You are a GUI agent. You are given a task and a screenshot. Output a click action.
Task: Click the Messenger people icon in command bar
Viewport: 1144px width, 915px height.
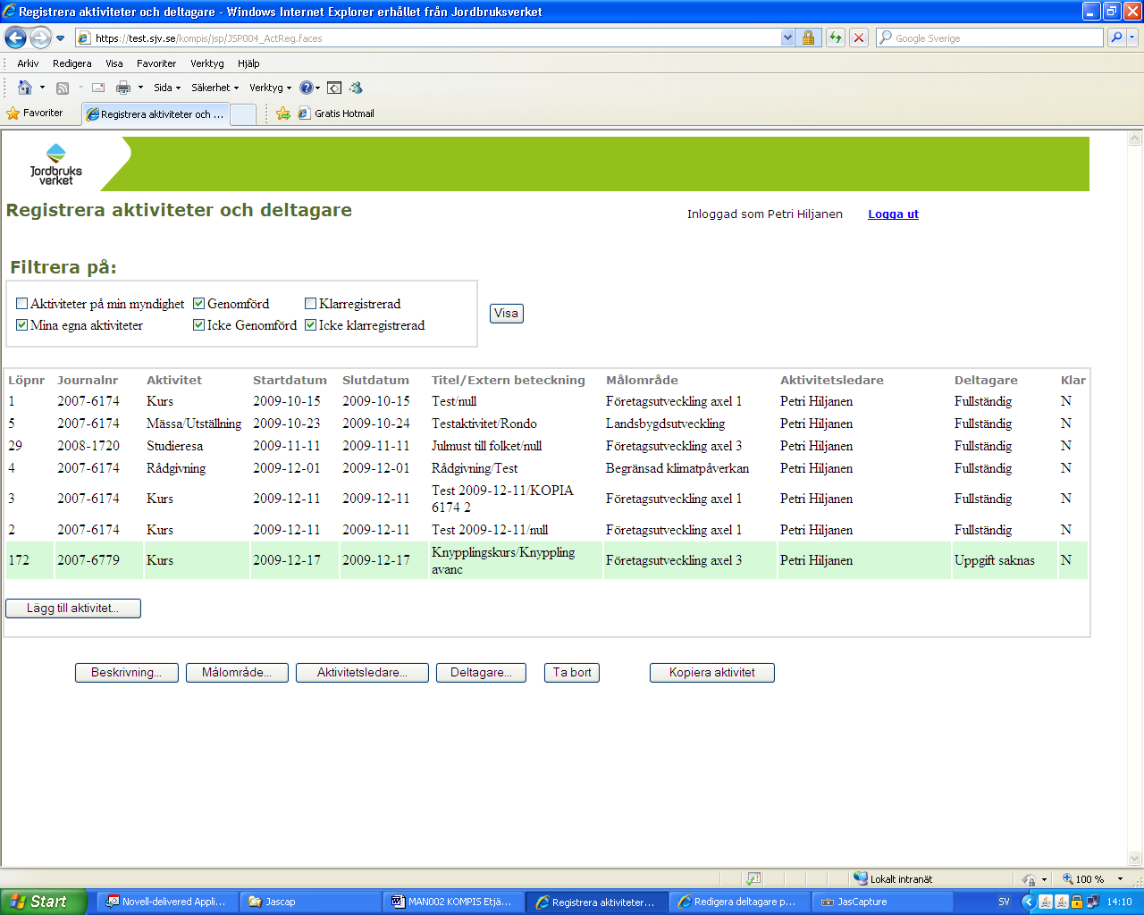pos(356,88)
